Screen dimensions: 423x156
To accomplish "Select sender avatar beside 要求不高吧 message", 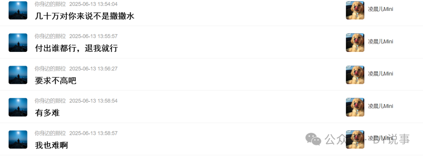I will point(18,75).
